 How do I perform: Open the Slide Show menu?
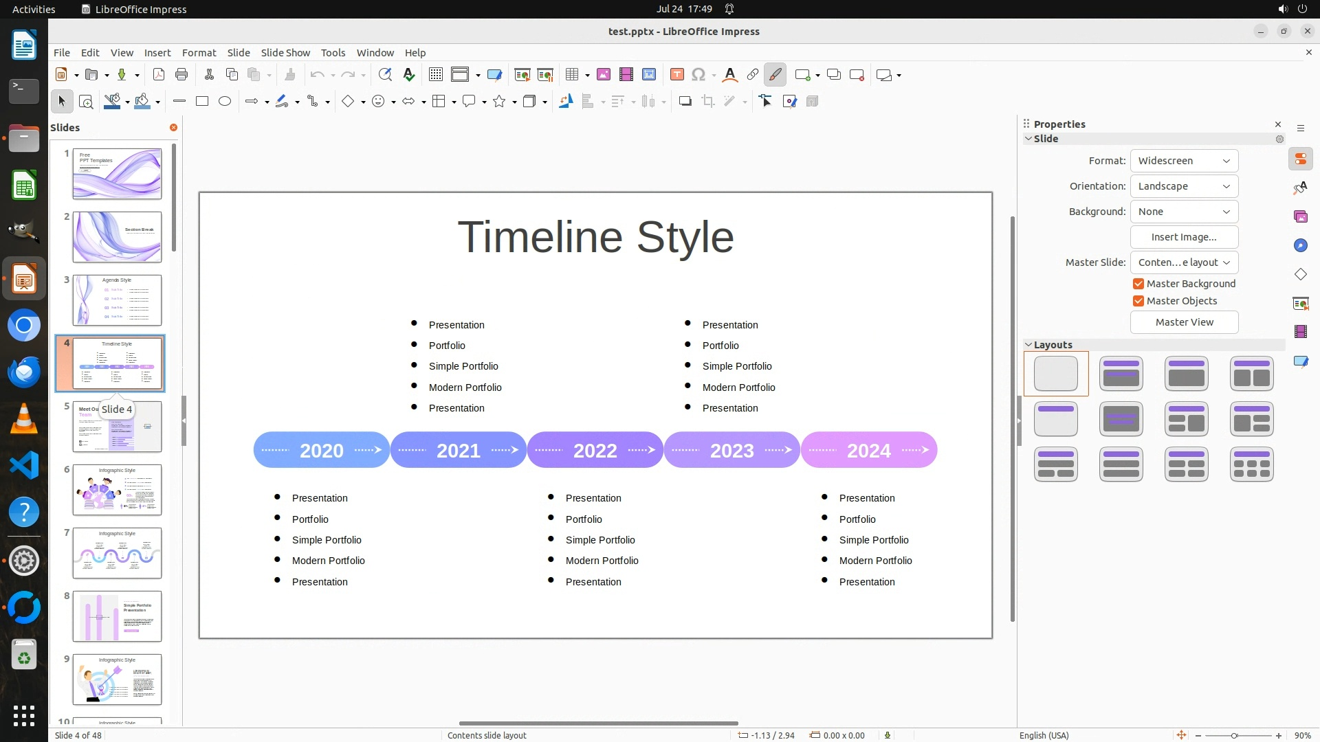285,53
